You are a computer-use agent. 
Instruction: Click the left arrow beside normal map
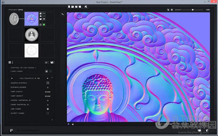(x=40, y=16)
